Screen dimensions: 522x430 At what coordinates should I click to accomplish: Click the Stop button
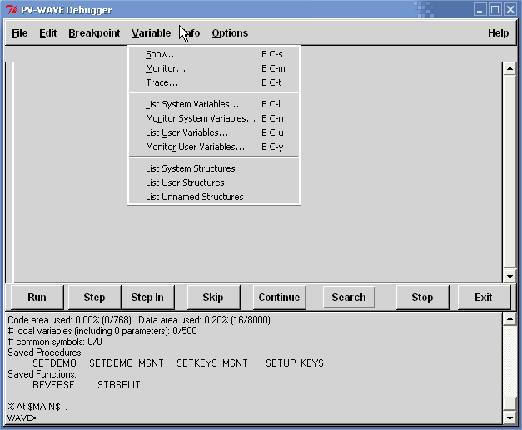click(x=422, y=297)
